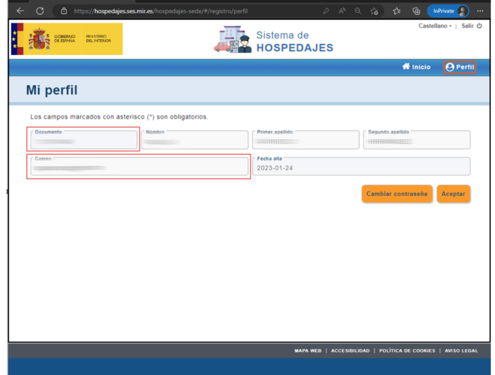Open the browser settings three-dot menu
The height and width of the screenshot is (375, 495).
pyautogui.click(x=480, y=11)
